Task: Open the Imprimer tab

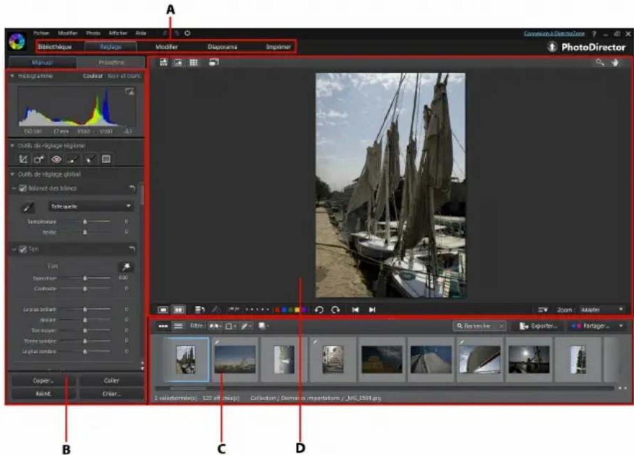Action: 278,47
